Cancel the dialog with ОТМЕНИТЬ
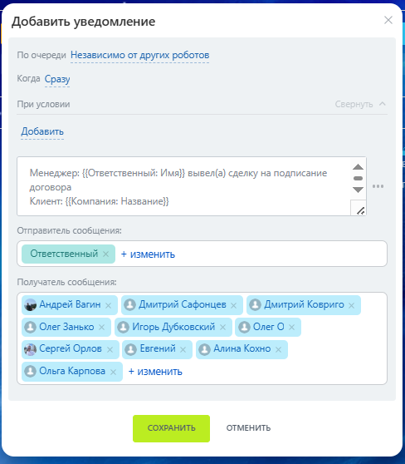The width and height of the screenshot is (405, 464). click(x=248, y=428)
